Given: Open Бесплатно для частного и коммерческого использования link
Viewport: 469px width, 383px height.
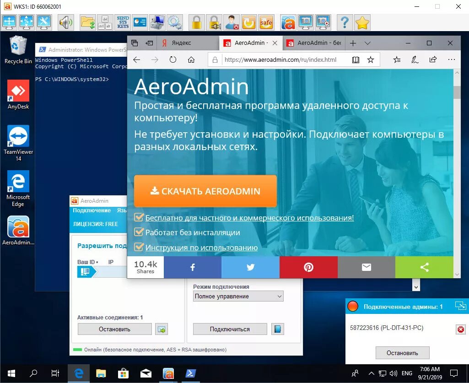Looking at the screenshot, I should [x=249, y=218].
